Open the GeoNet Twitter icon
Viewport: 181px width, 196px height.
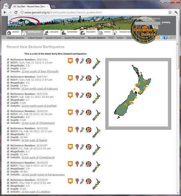(x=161, y=38)
